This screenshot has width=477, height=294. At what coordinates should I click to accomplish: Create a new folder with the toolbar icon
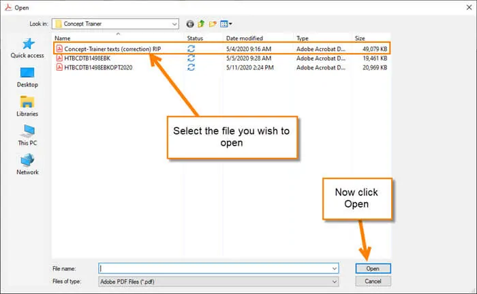[x=213, y=24]
